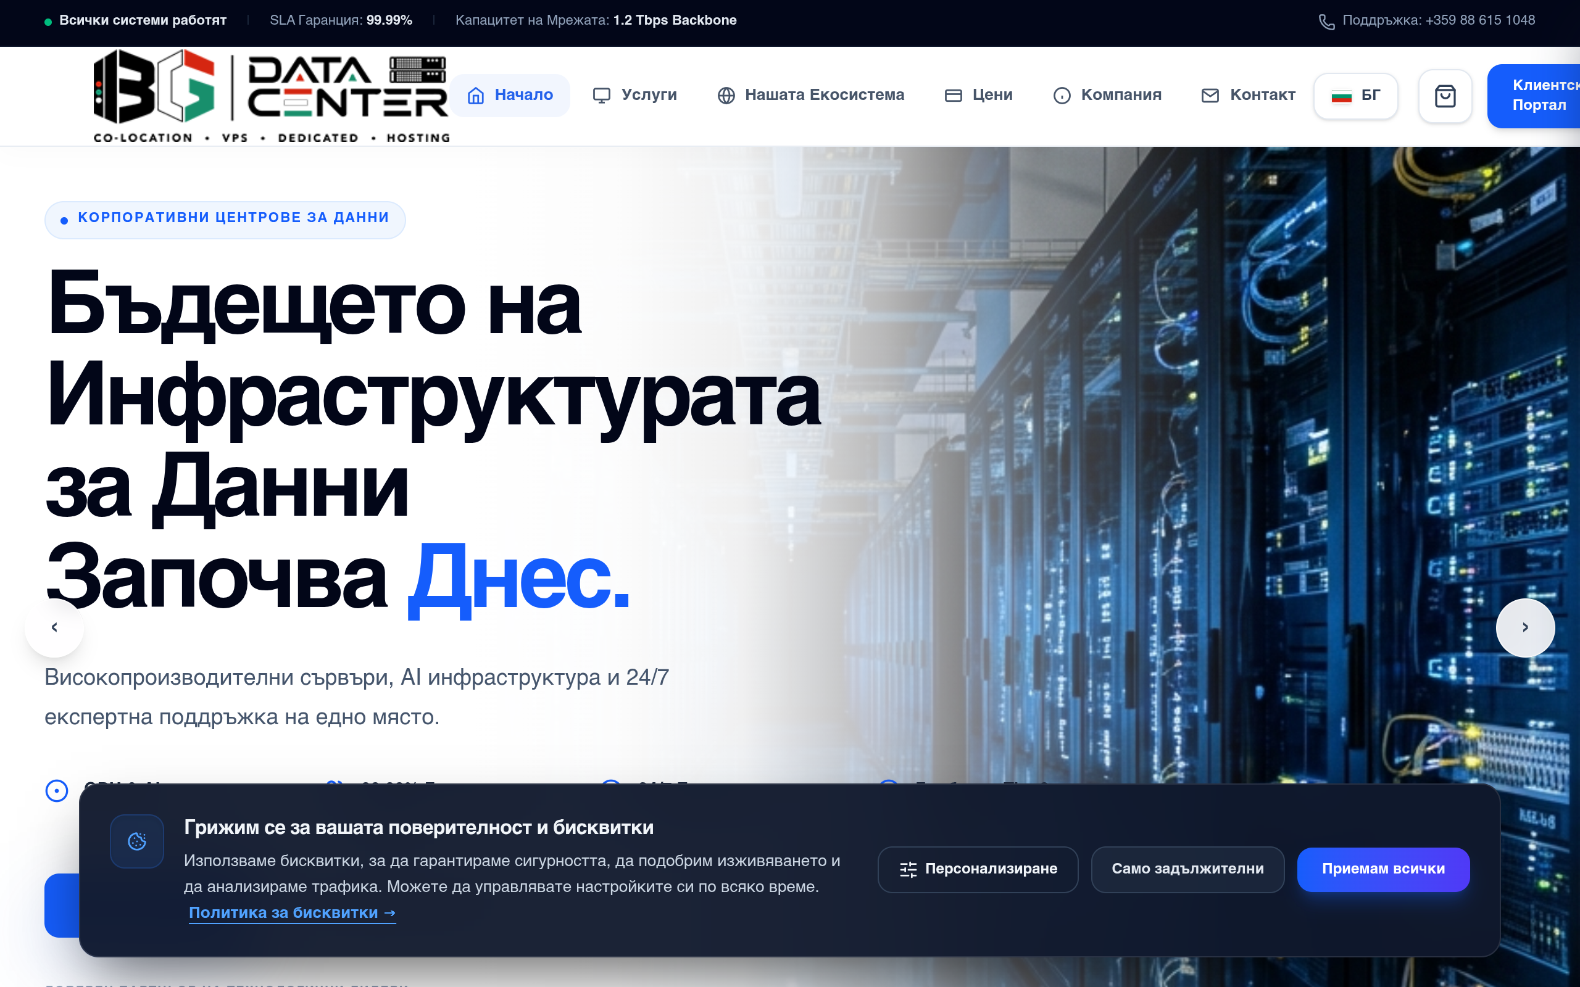Click the BG Data Center logo

[272, 96]
